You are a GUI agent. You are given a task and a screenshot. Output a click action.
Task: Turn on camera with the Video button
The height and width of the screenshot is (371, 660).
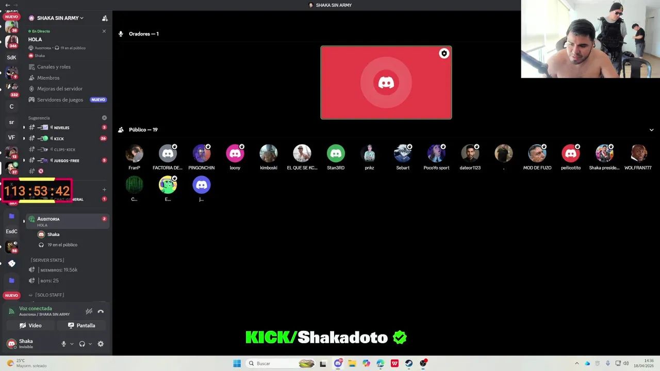point(30,326)
